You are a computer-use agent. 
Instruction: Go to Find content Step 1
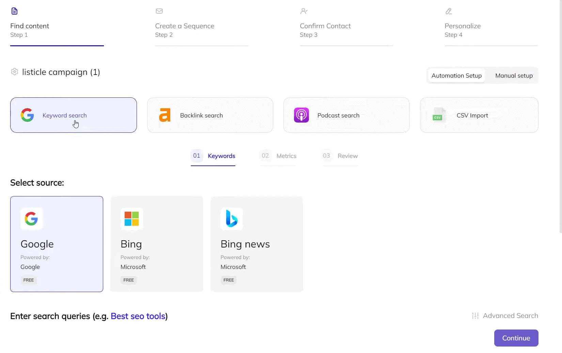(57, 27)
